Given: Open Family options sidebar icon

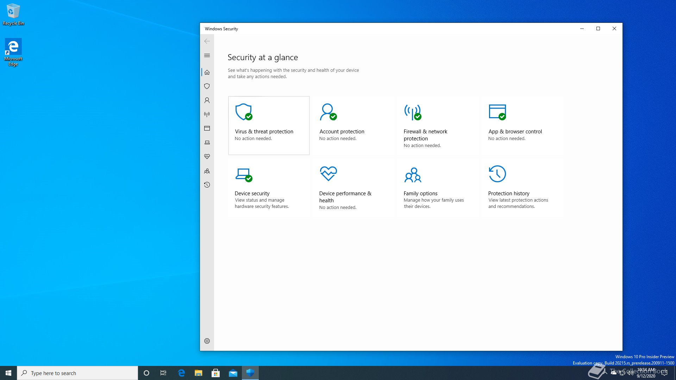Looking at the screenshot, I should pyautogui.click(x=207, y=171).
